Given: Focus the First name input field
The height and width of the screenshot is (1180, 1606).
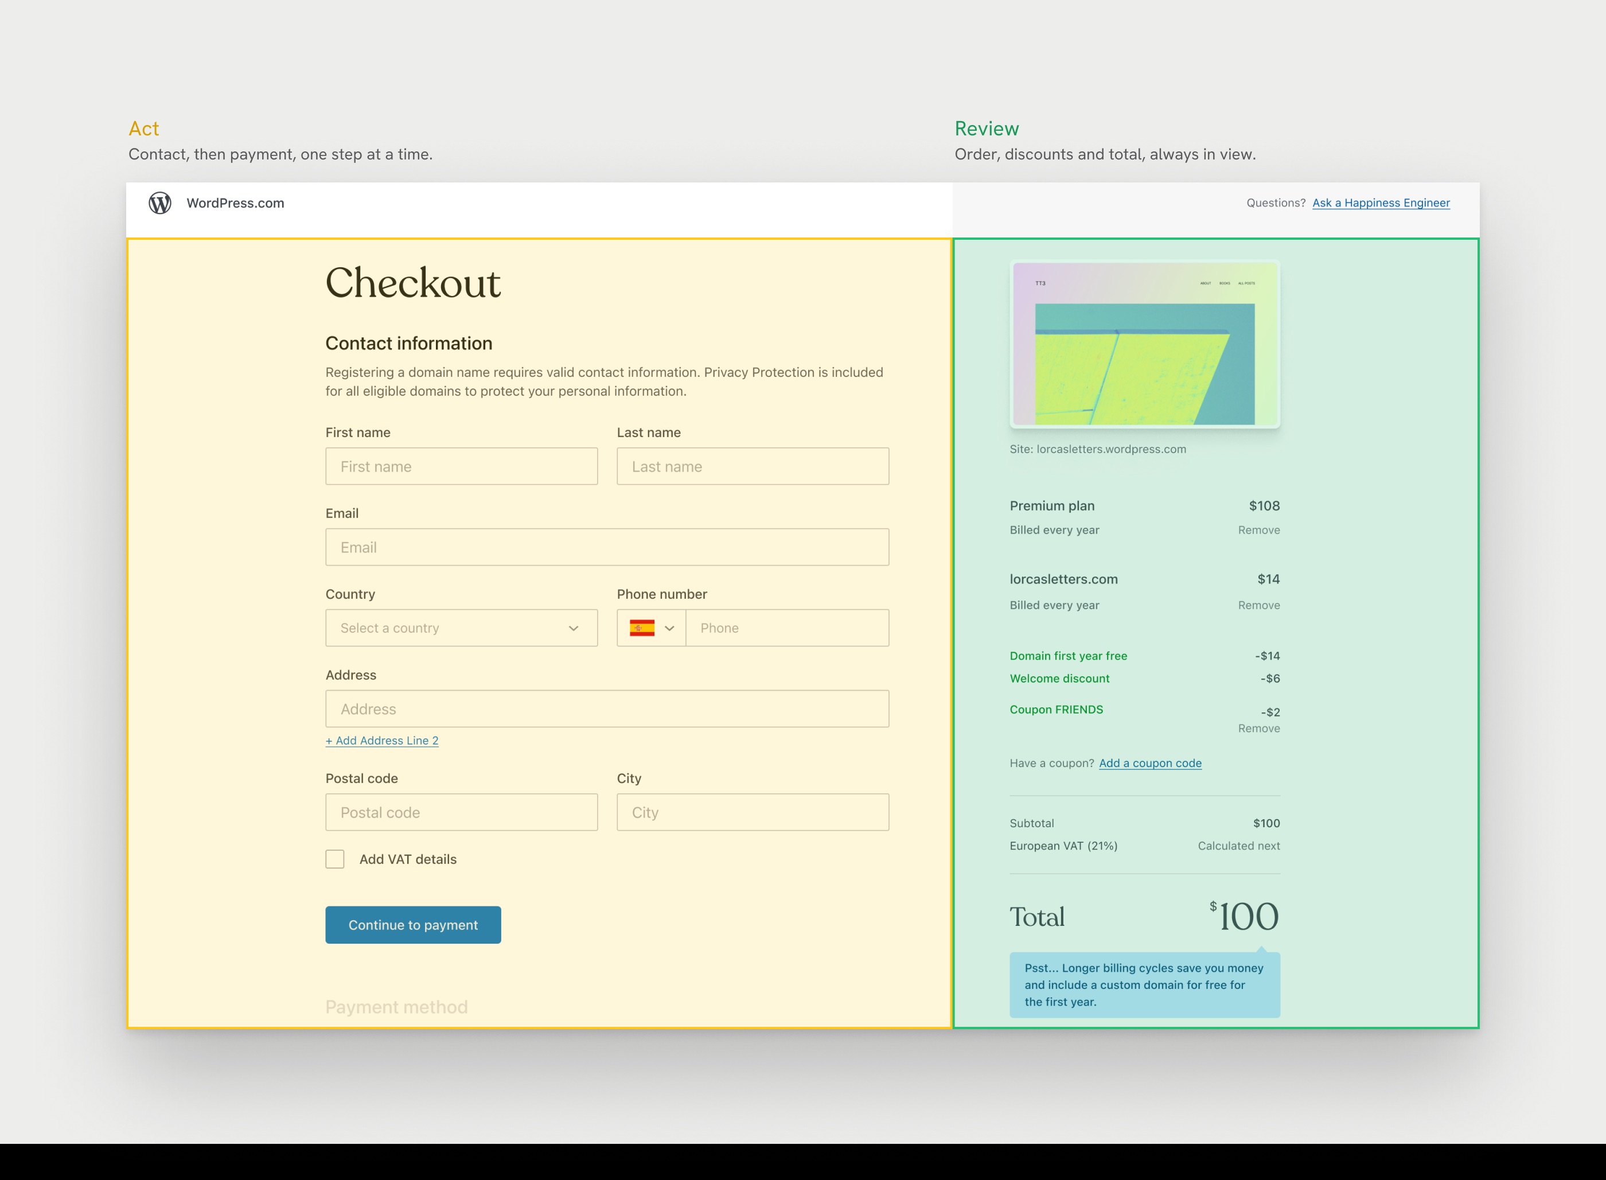Looking at the screenshot, I should 461,466.
